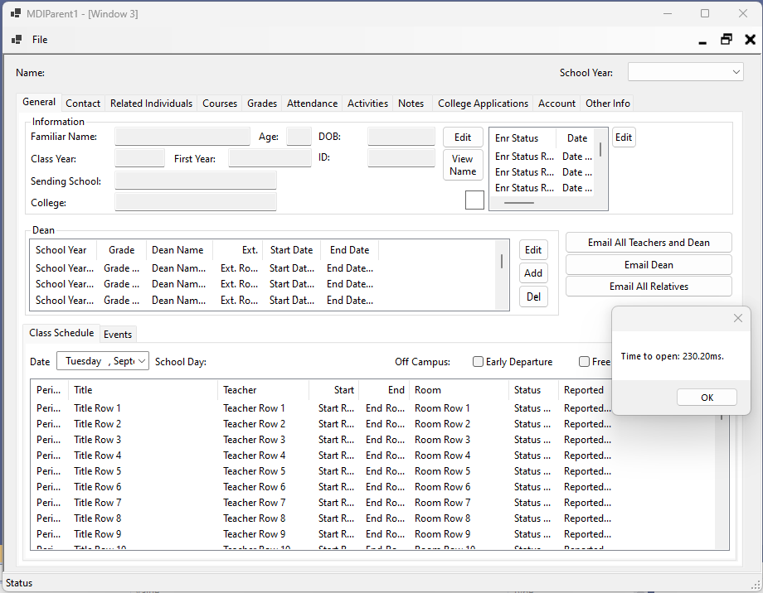
Task: Click the Reported column header
Action: [x=584, y=390]
